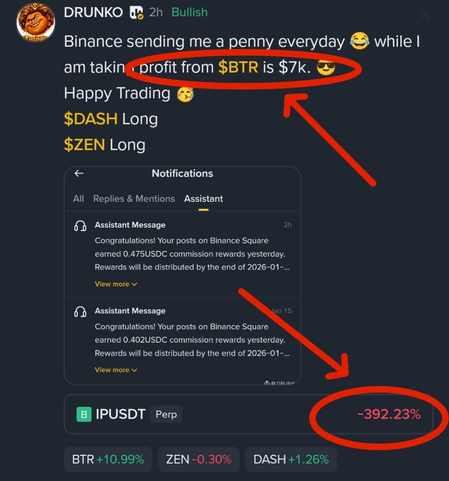Switch to the All notifications tab
The height and width of the screenshot is (481, 449).
click(79, 198)
